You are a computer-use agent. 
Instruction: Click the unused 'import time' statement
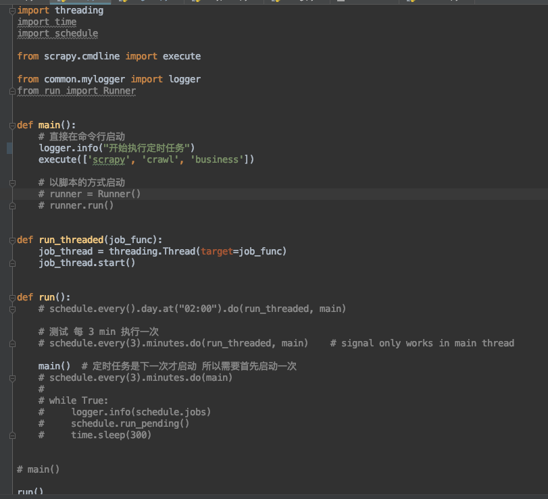tap(47, 22)
